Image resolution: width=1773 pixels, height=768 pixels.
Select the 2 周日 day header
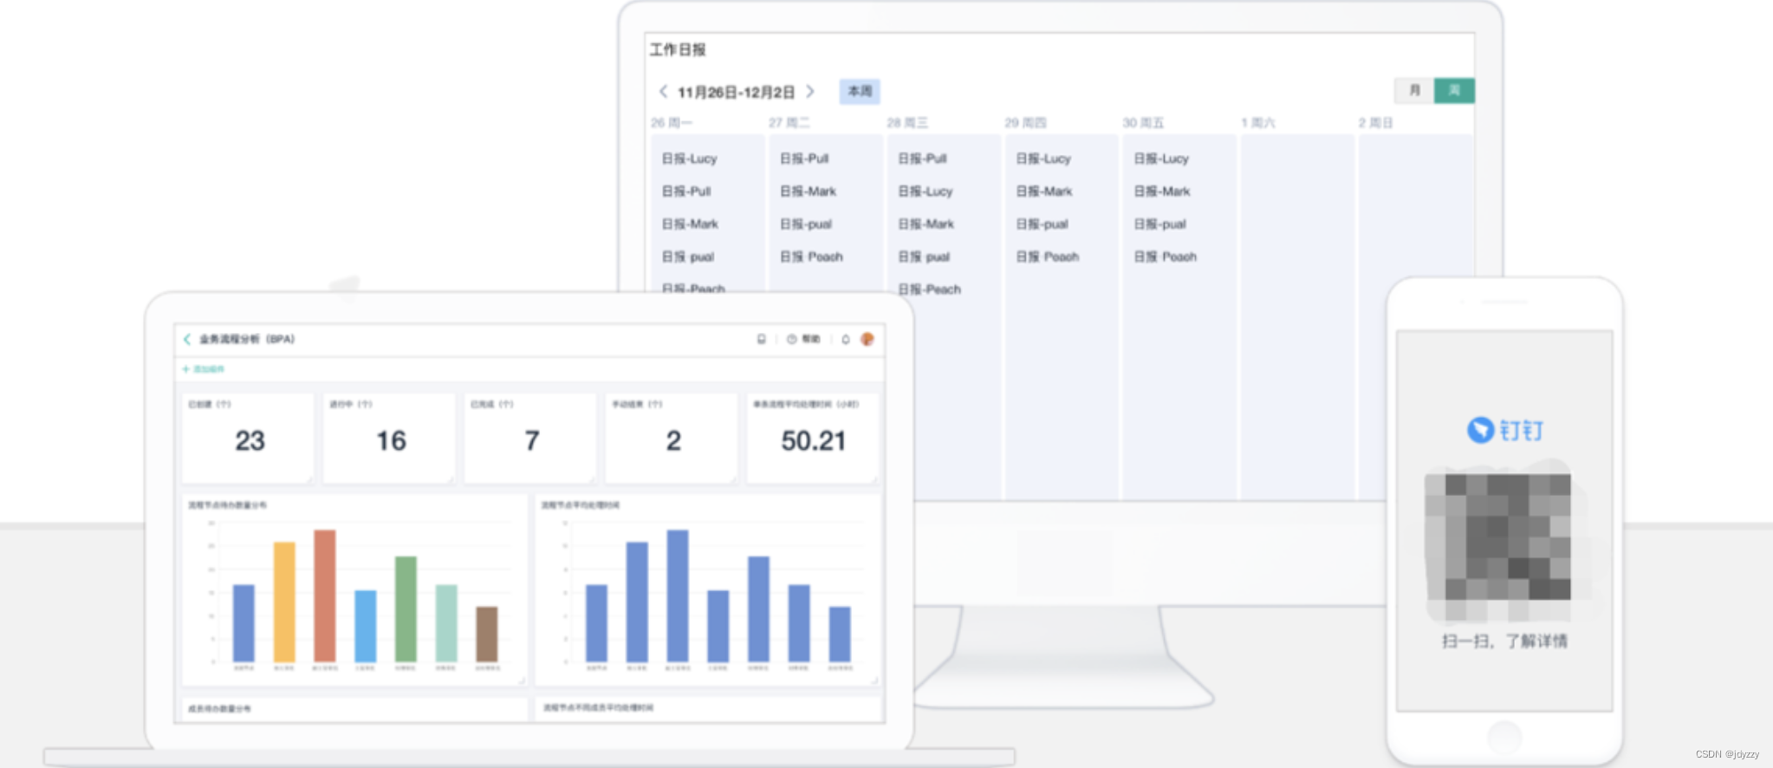[1376, 123]
